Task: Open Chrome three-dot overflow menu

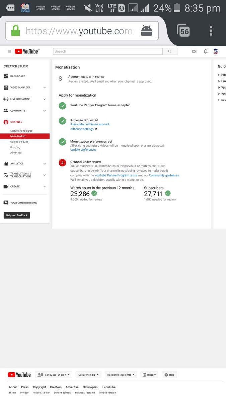Action: [x=211, y=31]
